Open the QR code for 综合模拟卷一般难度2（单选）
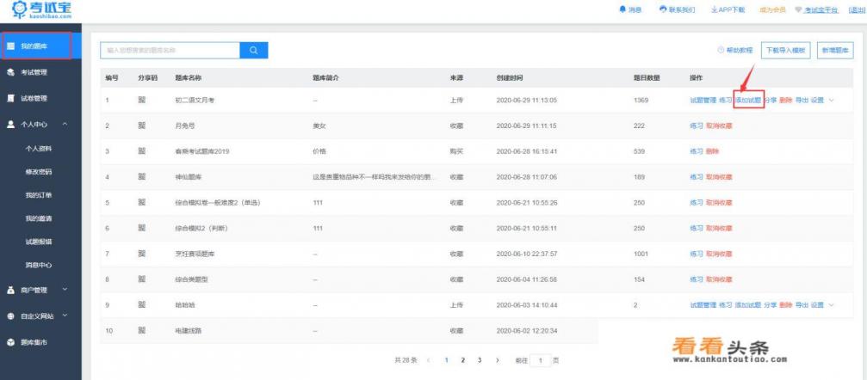The image size is (867, 380). click(x=141, y=203)
